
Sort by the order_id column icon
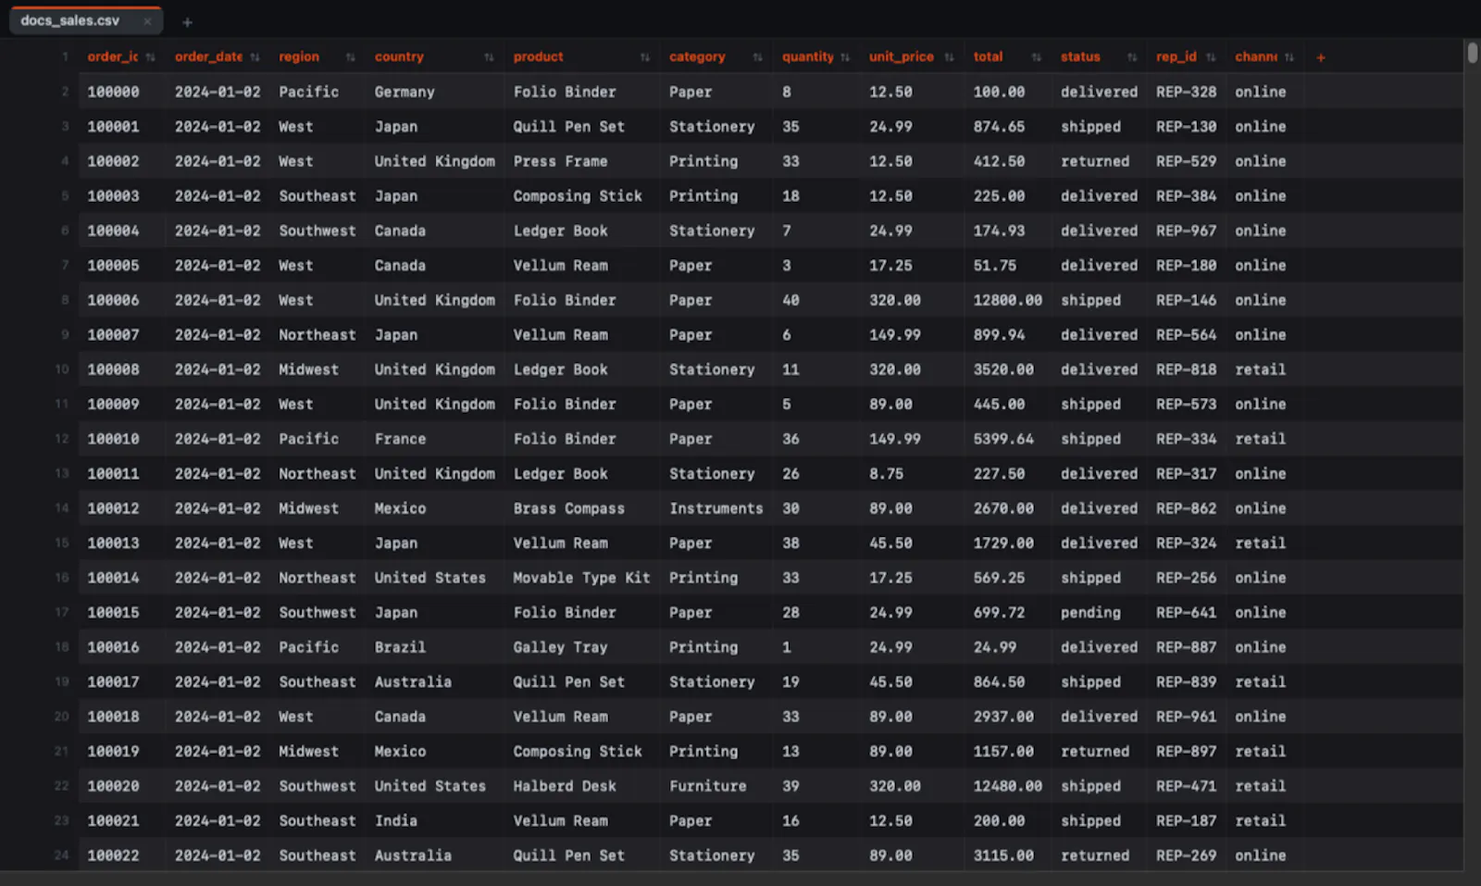point(150,57)
